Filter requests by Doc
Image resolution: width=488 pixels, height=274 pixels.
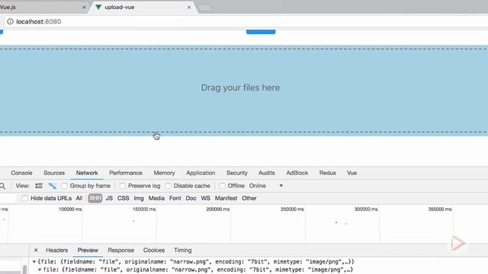(191, 198)
